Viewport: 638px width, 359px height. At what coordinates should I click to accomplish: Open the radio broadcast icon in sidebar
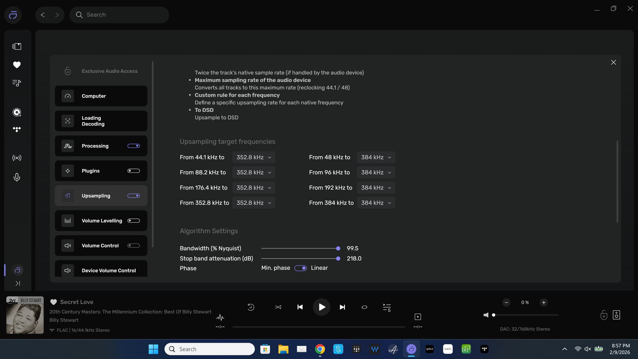17,158
